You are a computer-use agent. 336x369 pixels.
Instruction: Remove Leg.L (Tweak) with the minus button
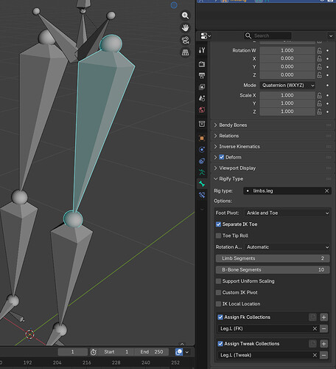pos(323,355)
